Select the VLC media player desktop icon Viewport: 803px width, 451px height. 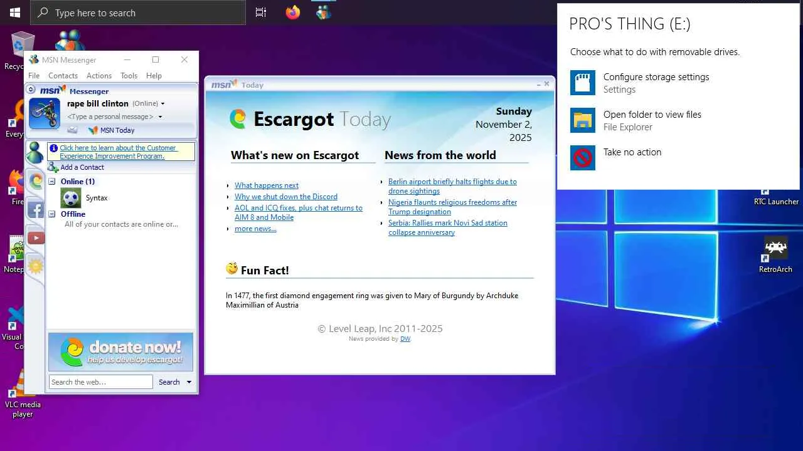(x=23, y=393)
